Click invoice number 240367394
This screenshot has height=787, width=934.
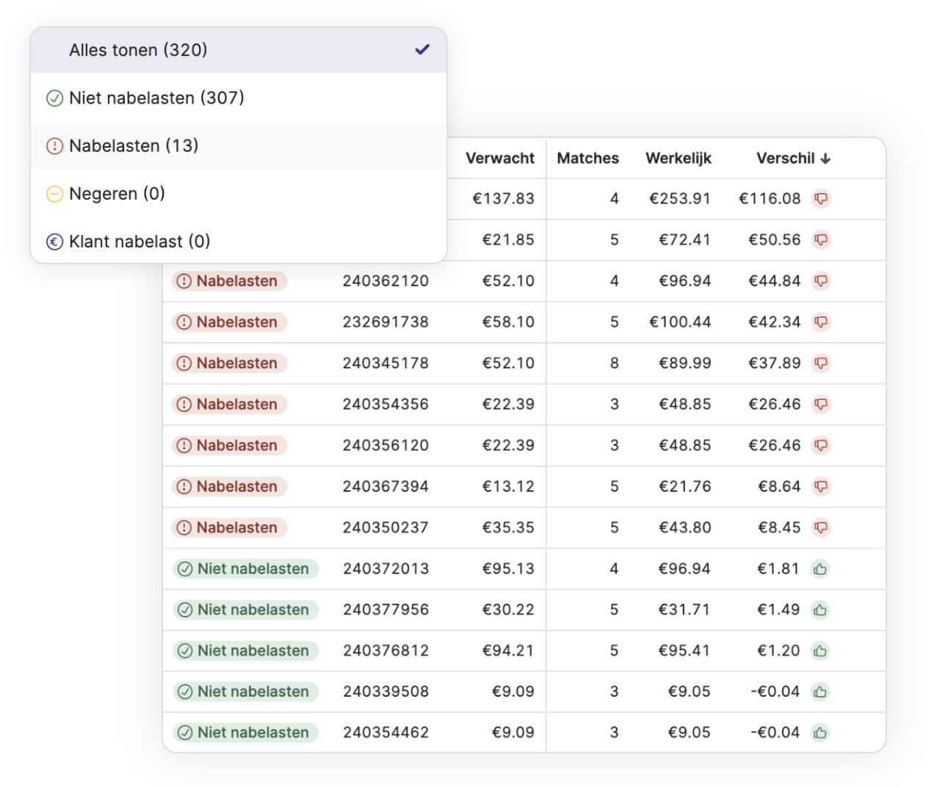(x=385, y=486)
